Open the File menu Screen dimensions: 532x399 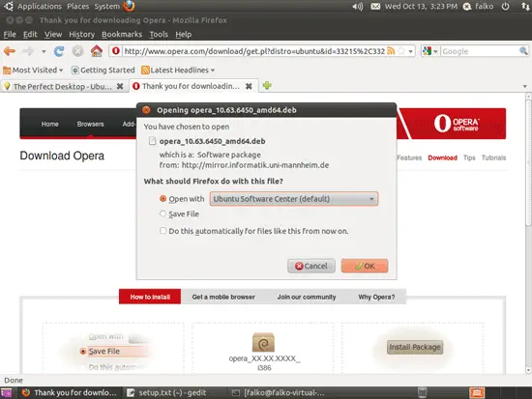click(10, 34)
